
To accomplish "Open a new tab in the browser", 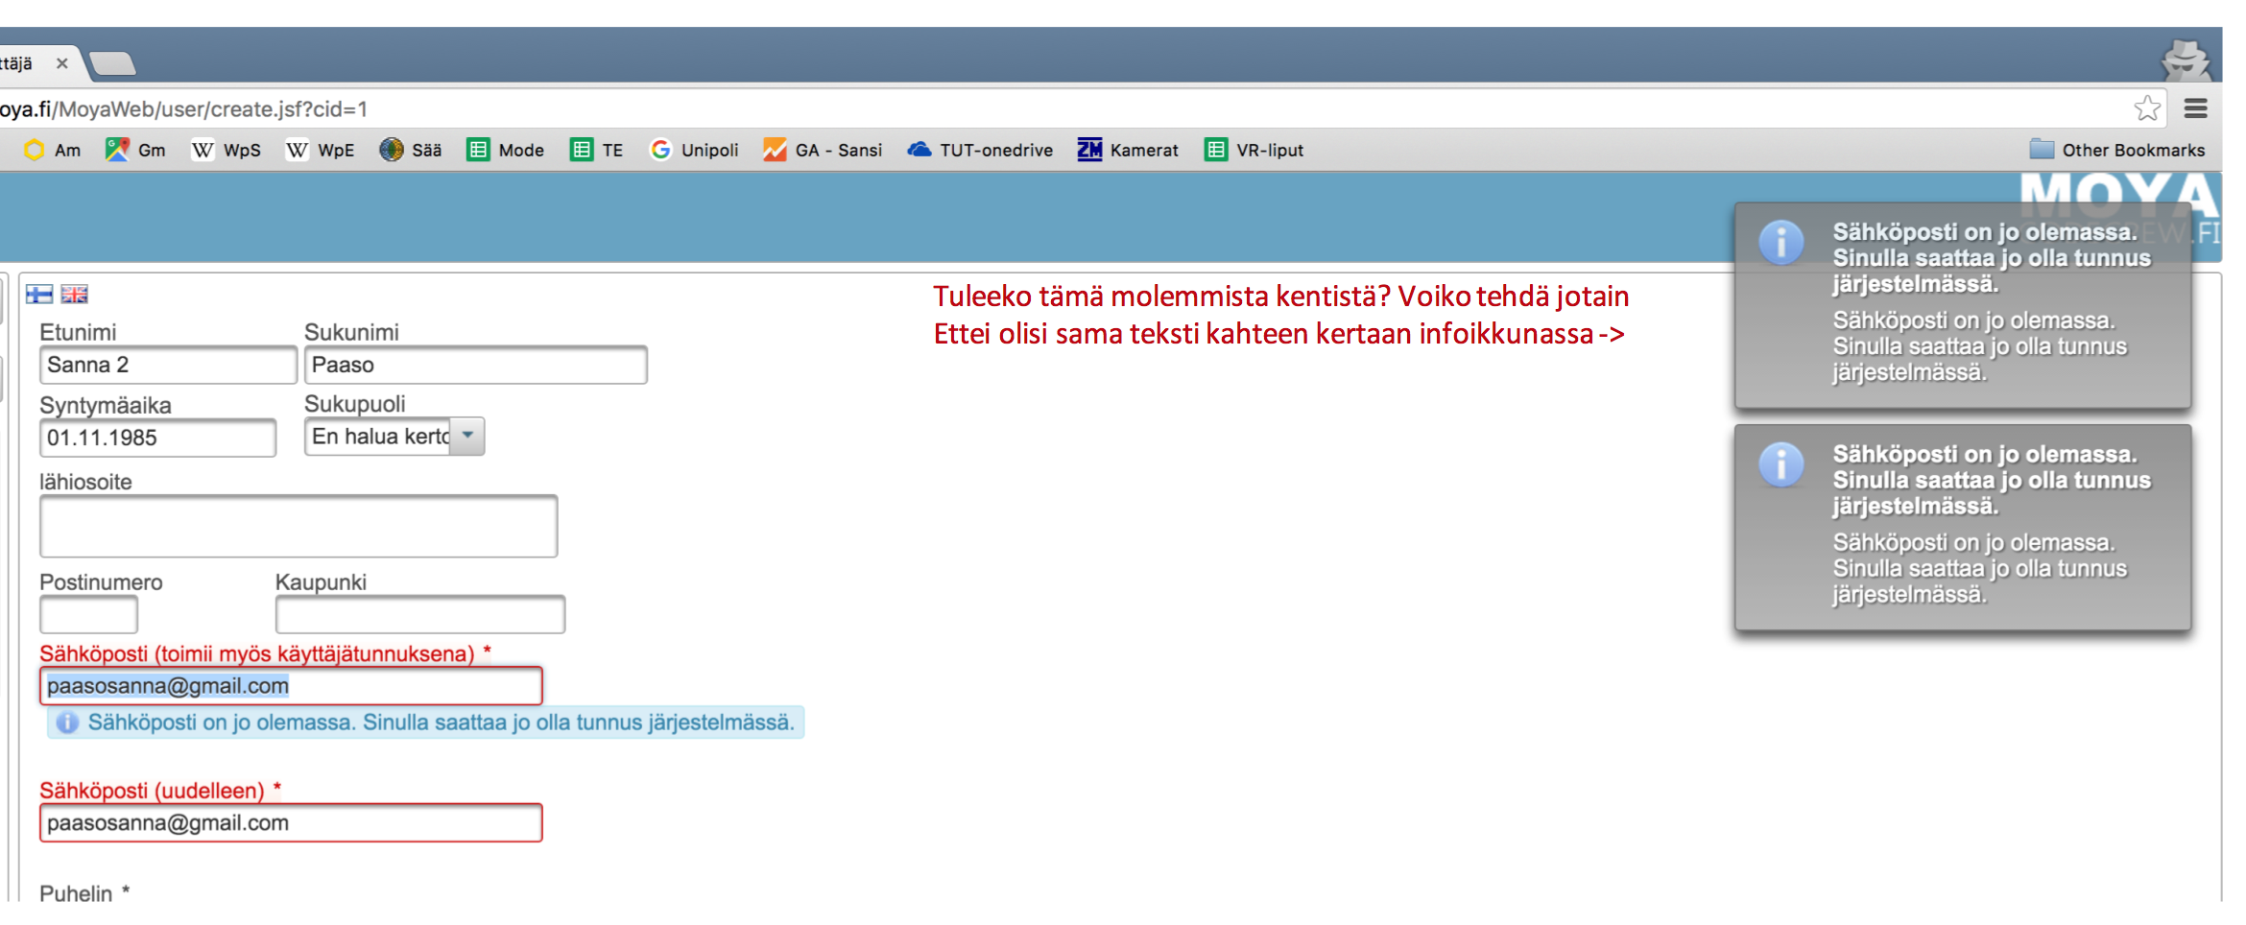I will 113,64.
